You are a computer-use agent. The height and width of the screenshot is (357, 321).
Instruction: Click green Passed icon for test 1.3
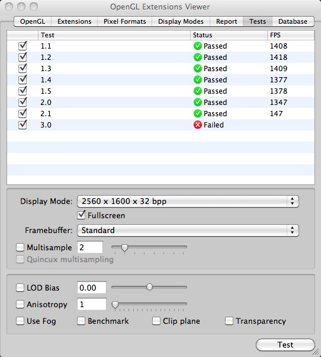pyautogui.click(x=198, y=68)
